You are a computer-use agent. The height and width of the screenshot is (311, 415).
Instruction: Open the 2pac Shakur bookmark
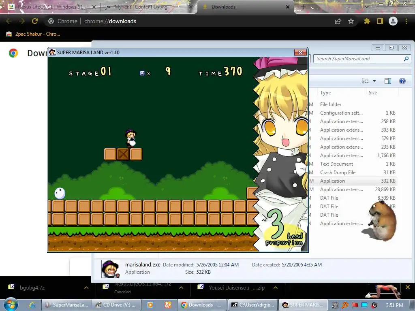[33, 34]
